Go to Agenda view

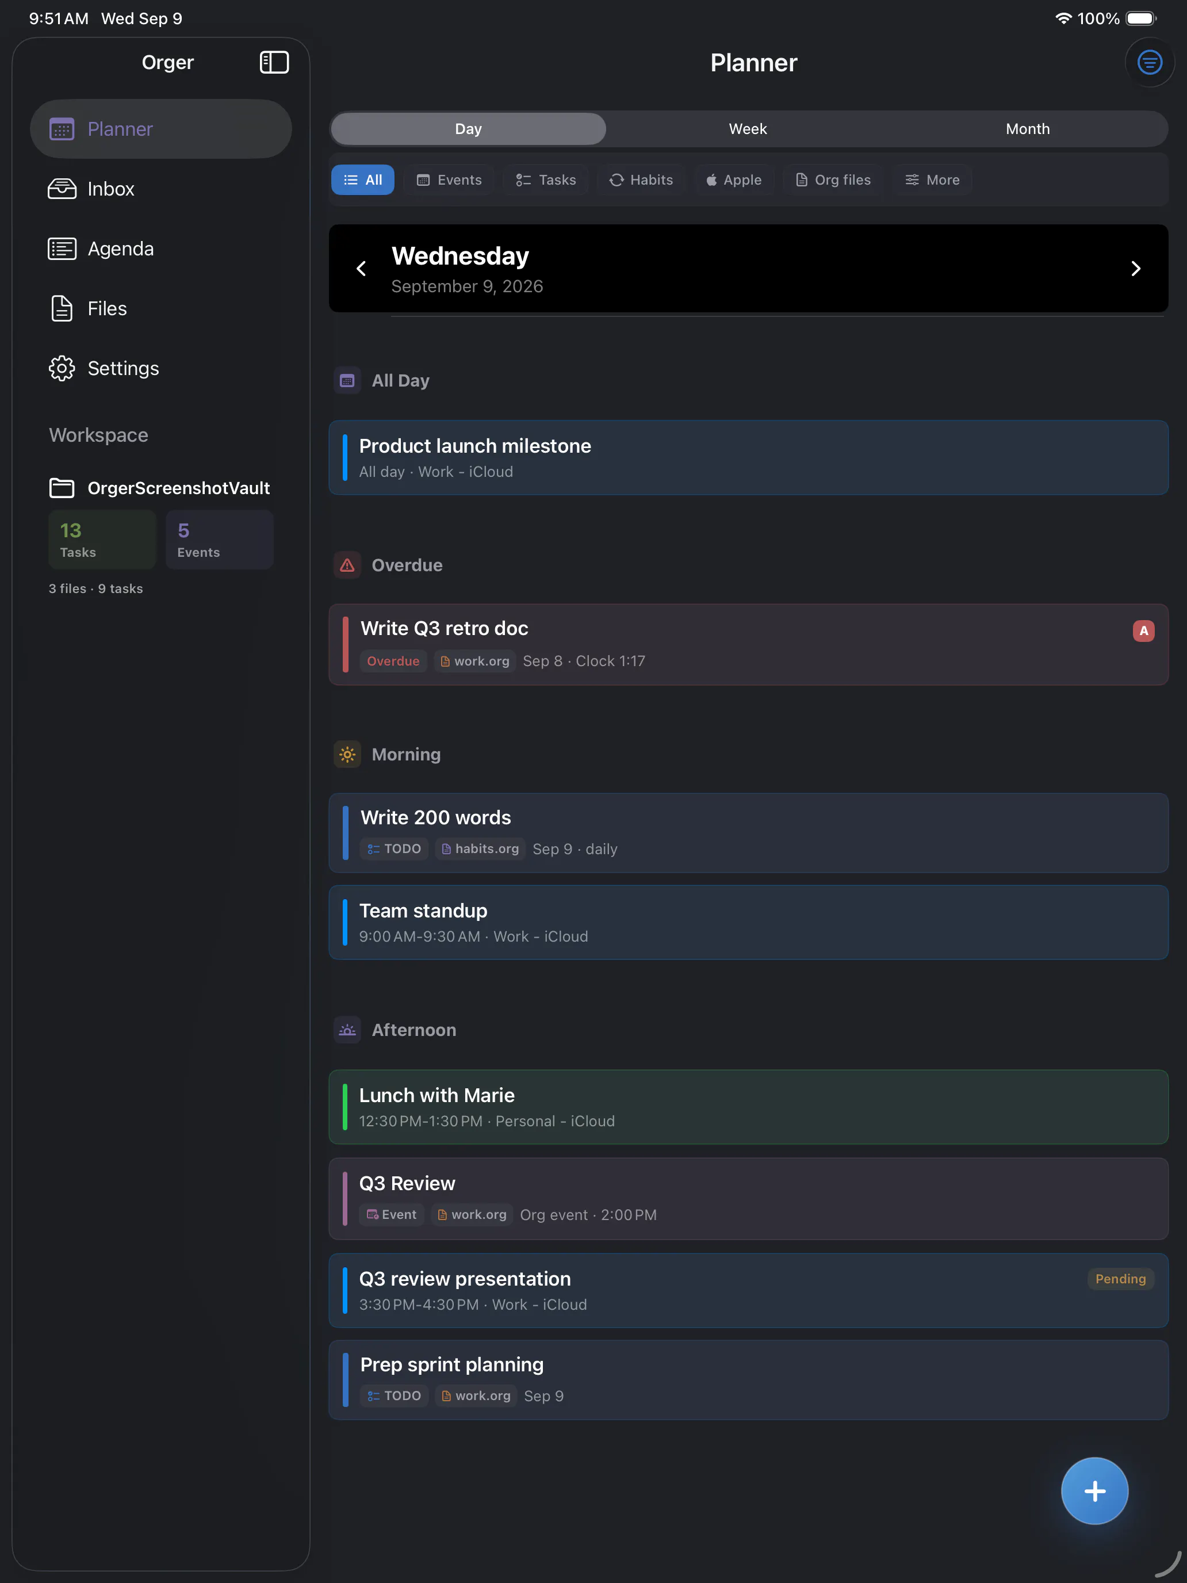coord(161,248)
